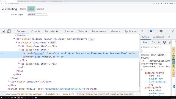Select a.router-link-active breadcrumb item
Image resolution: width=176 pixels, height=99 pixels.
(x=105, y=94)
